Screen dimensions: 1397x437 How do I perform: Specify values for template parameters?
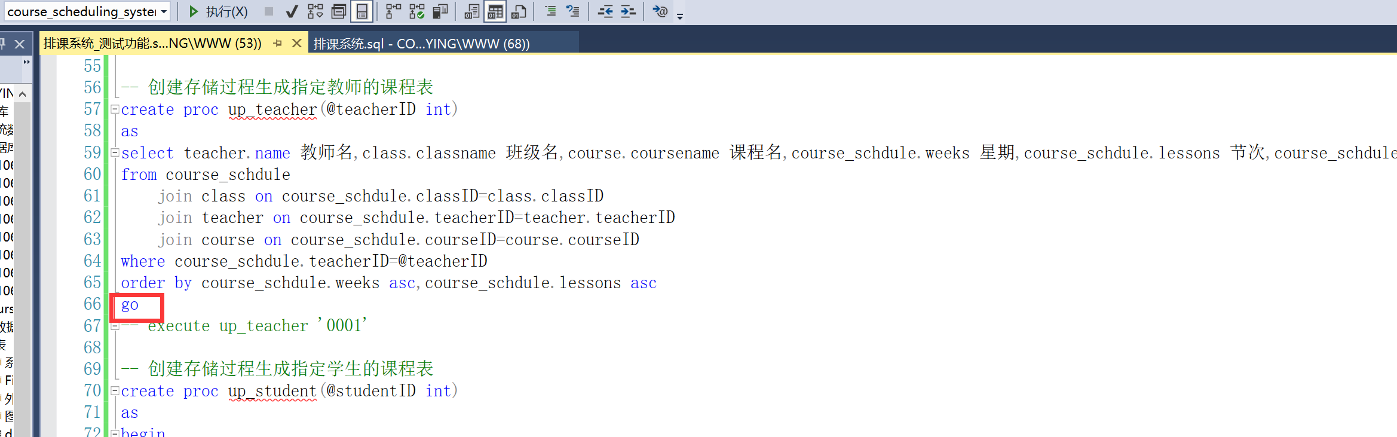tap(660, 11)
